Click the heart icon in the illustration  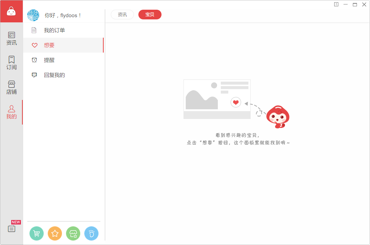[236, 102]
